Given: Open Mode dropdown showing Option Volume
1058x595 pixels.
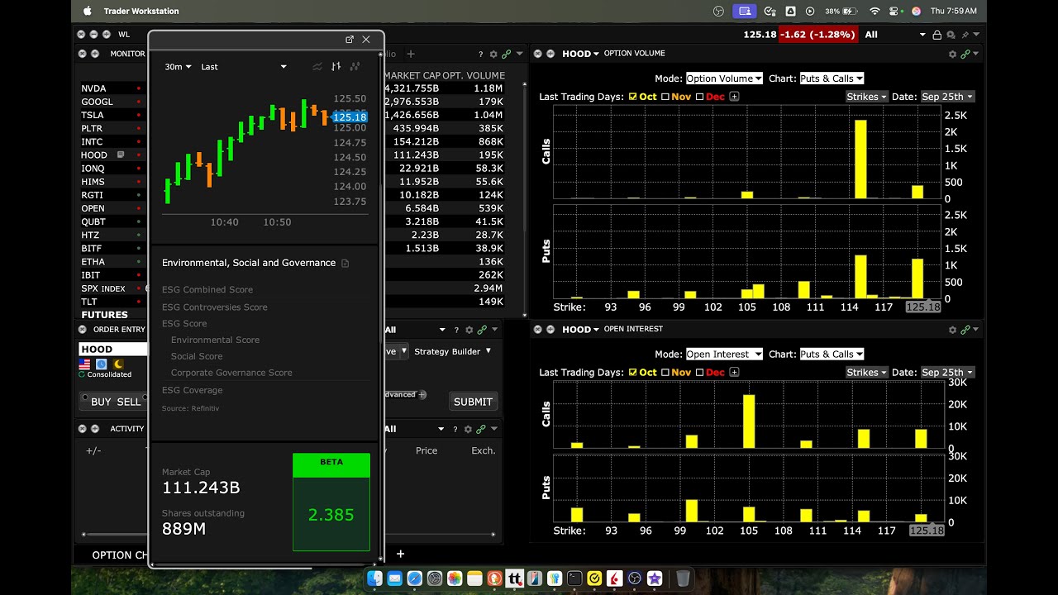Looking at the screenshot, I should tap(724, 79).
